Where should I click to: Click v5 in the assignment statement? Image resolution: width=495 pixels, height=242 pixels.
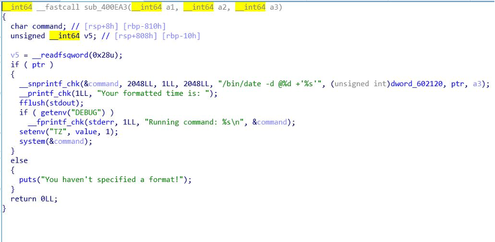15,55
